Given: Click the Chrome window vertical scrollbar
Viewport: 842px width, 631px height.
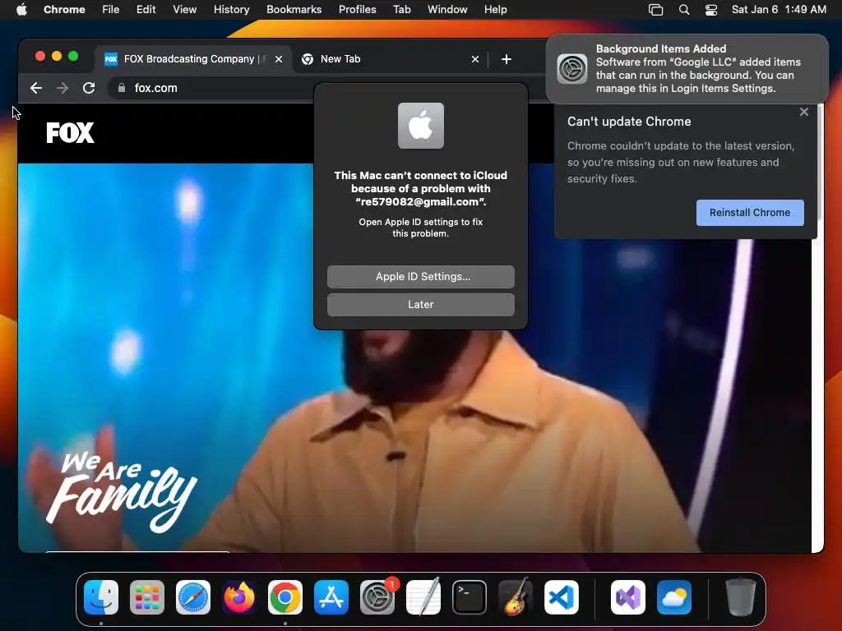Looking at the screenshot, I should tap(820, 161).
